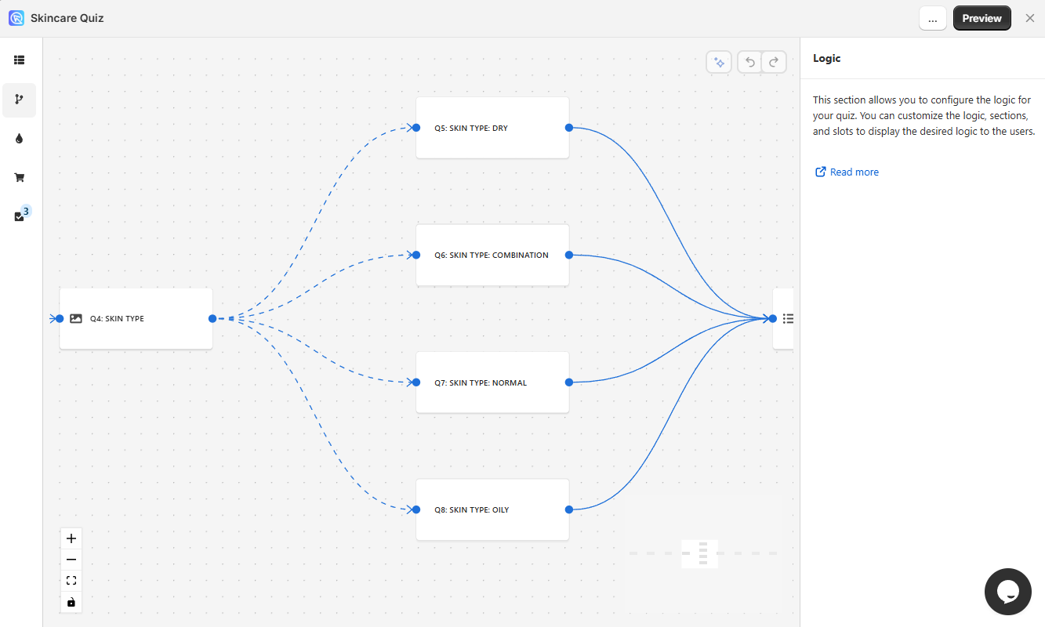Select the Q4: Skin Type node
This screenshot has width=1045, height=627.
(136, 318)
